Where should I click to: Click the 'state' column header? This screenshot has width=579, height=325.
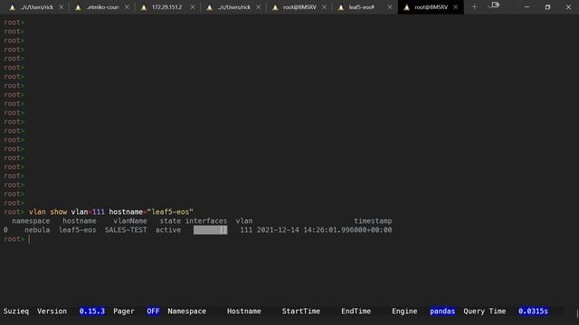coord(170,221)
